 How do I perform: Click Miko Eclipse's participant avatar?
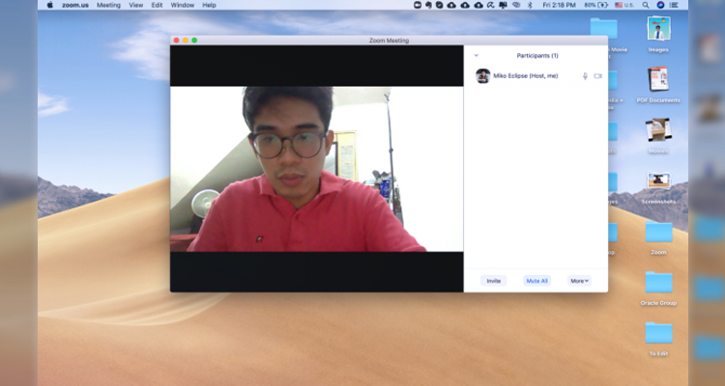482,75
